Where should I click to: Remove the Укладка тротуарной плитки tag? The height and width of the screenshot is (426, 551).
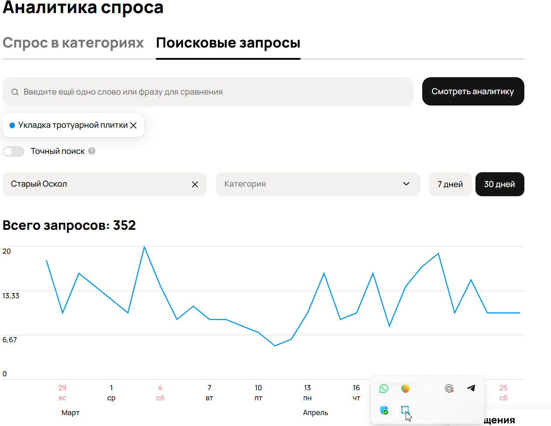pos(134,126)
